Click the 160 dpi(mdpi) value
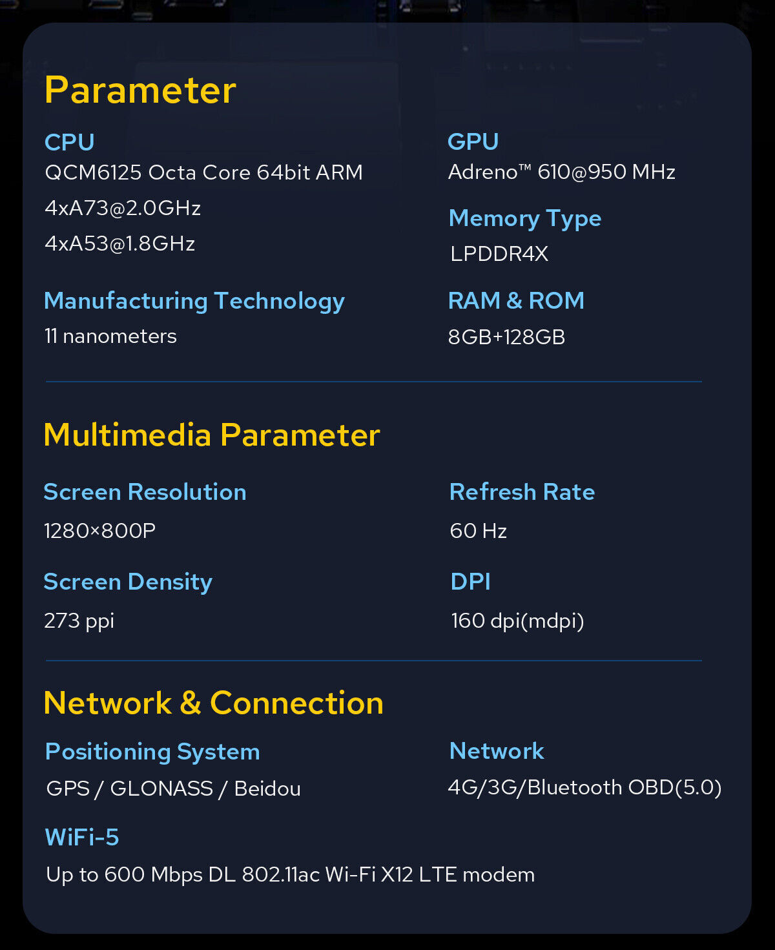This screenshot has width=775, height=950. pyautogui.click(x=517, y=621)
